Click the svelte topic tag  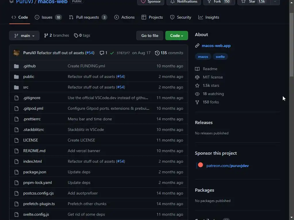[x=220, y=57]
